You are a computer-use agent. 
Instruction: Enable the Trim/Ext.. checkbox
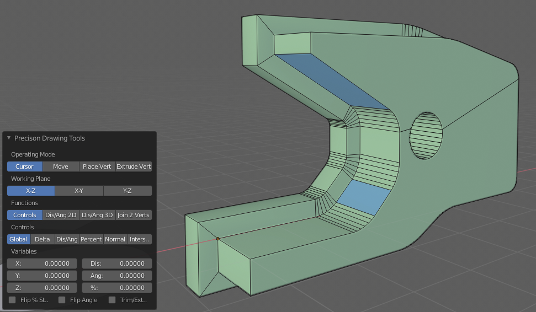point(112,300)
